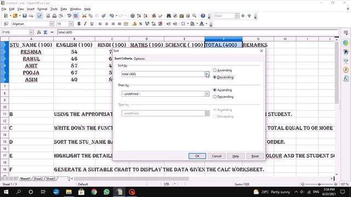351x197 pixels.
Task: Open the Sort by total (400) dropdown
Action: tap(207, 74)
